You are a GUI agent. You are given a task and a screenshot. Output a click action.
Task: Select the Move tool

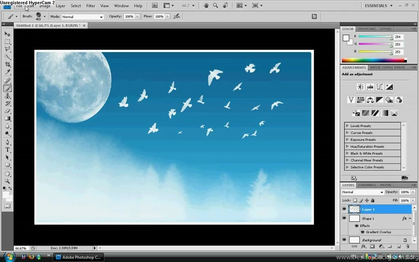pos(7,34)
